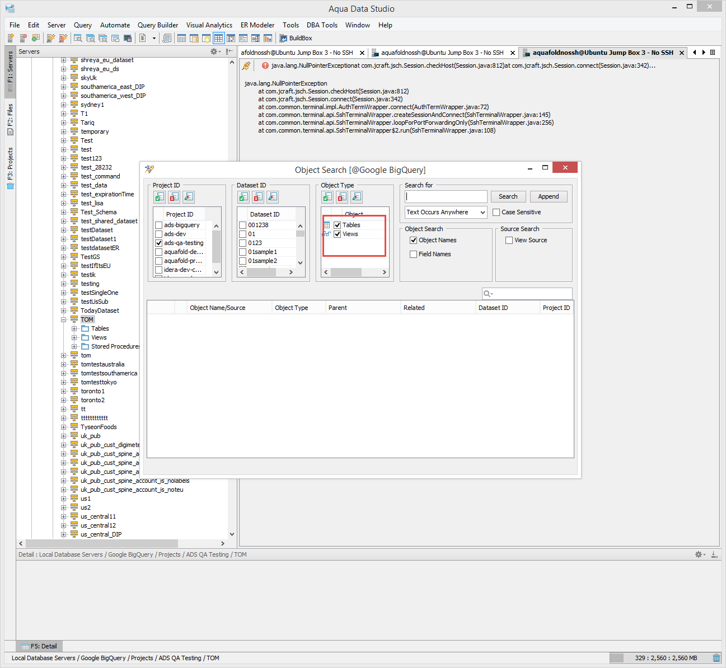Check all Dataset IDs icon
Screen dimensions: 726x668
243,197
